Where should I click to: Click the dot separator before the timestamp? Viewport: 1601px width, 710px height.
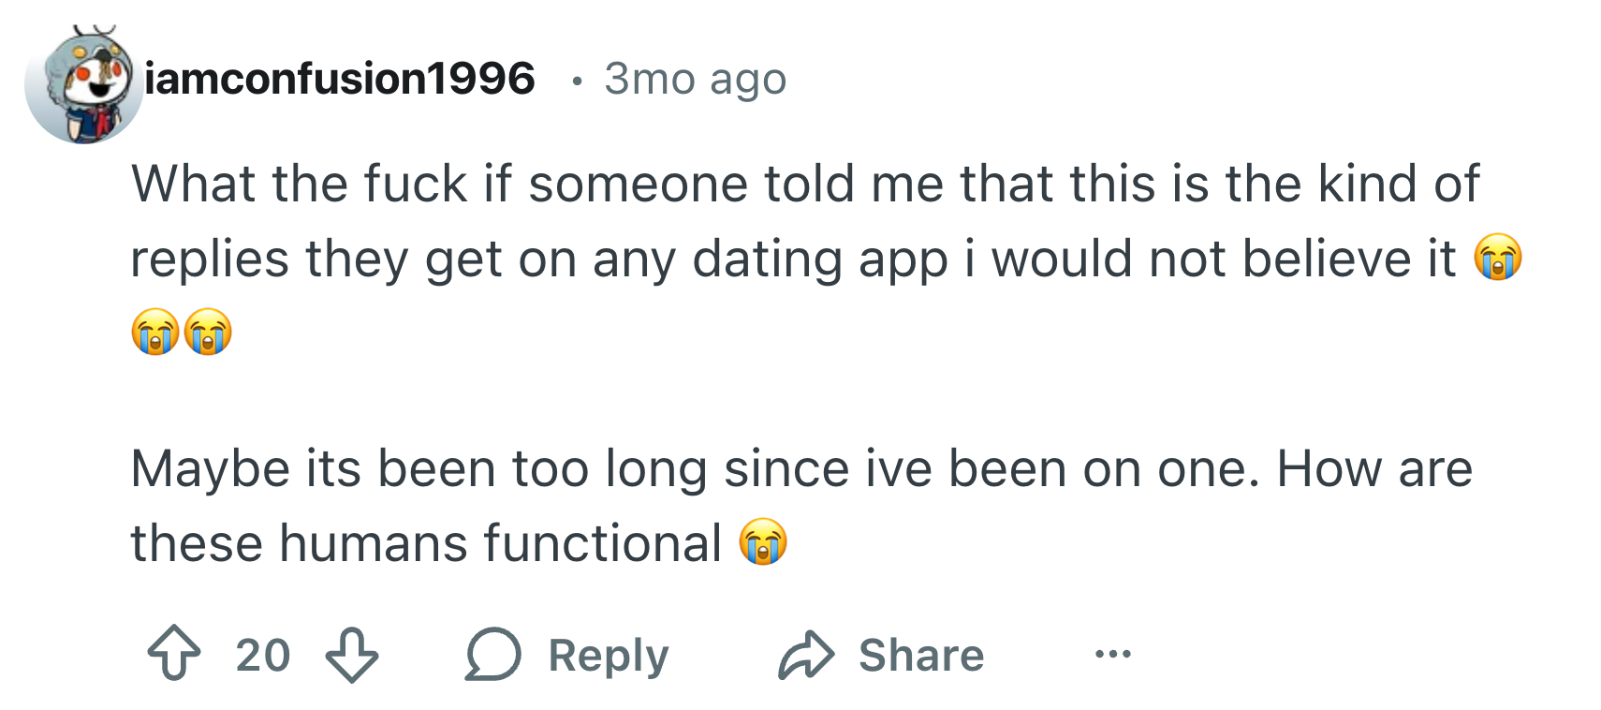(x=577, y=81)
